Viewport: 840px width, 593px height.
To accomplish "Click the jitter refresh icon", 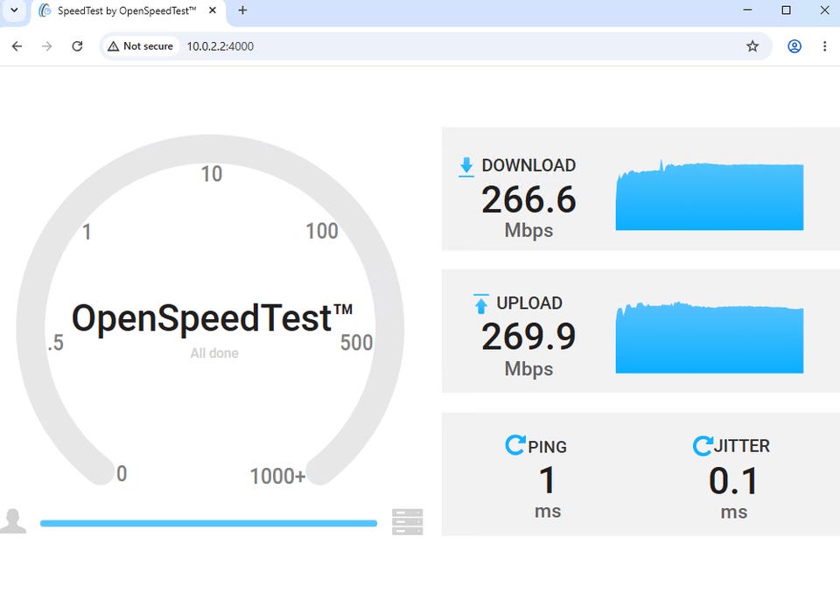I will pos(703,445).
